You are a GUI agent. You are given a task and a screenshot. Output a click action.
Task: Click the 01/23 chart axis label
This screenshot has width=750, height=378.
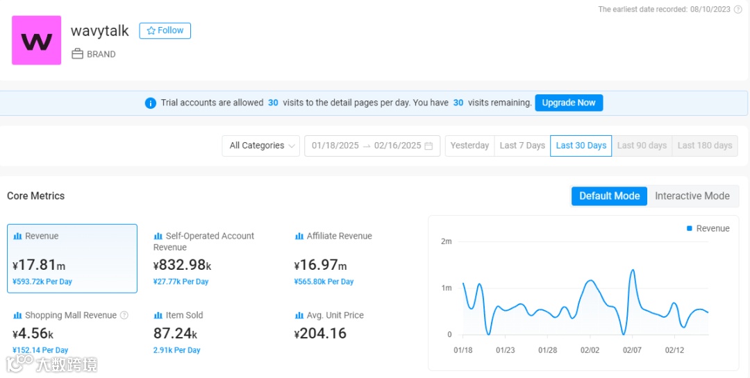point(505,350)
